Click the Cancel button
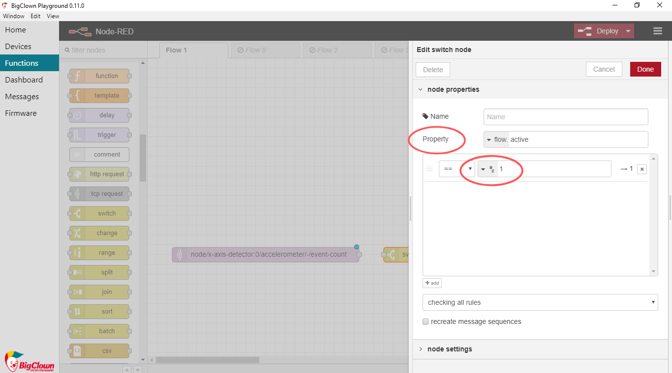The width and height of the screenshot is (672, 373). [604, 69]
